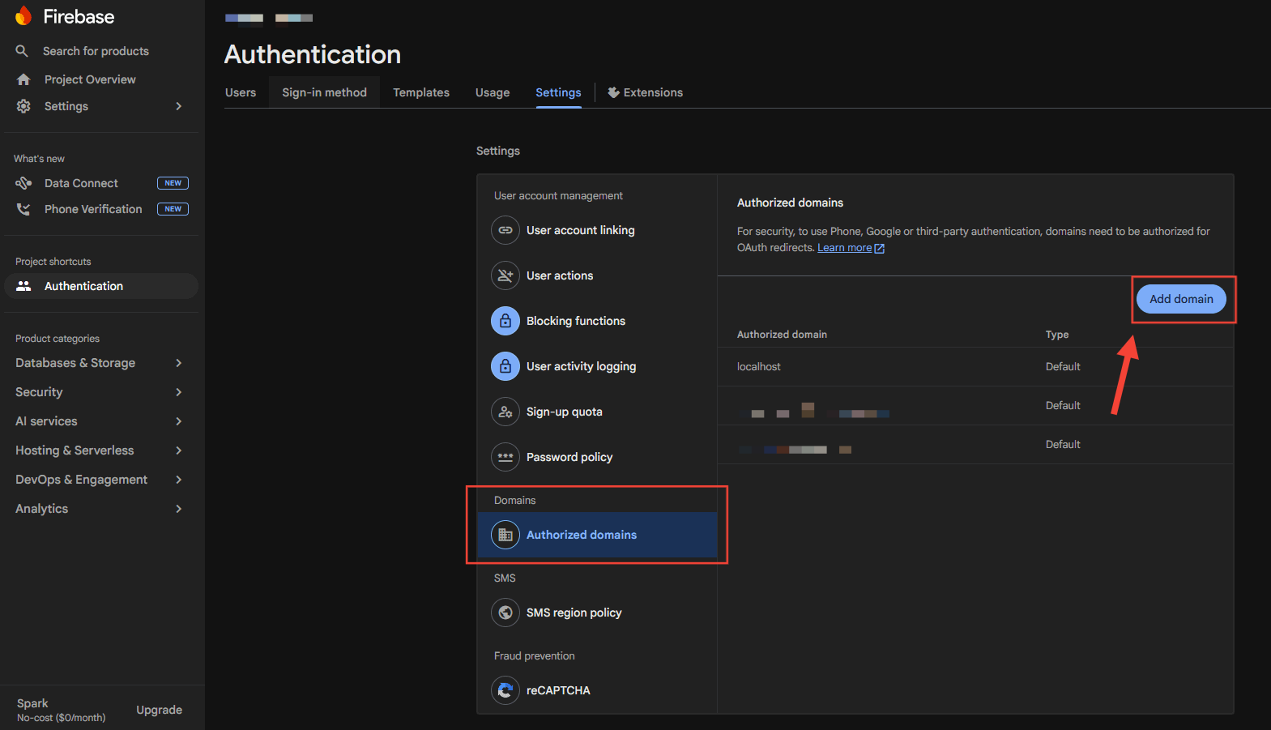
Task: Click the localhost domain row
Action: tap(975, 367)
